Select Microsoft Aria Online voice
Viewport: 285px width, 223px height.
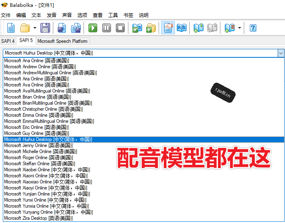144,79
